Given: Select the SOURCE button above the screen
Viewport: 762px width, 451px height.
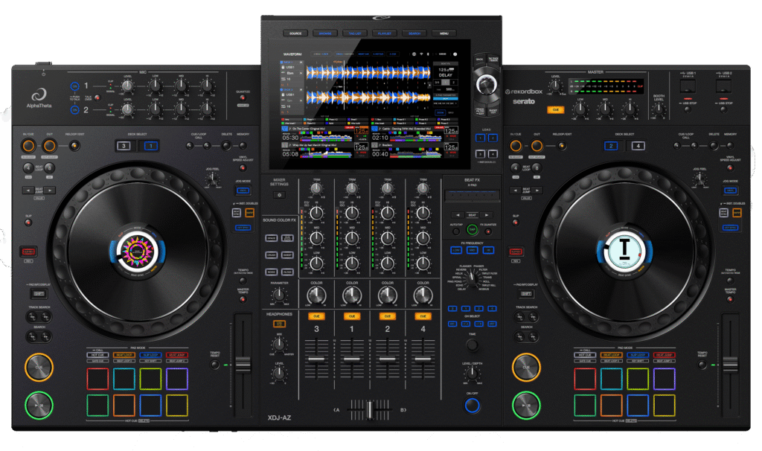Looking at the screenshot, I should [x=295, y=33].
